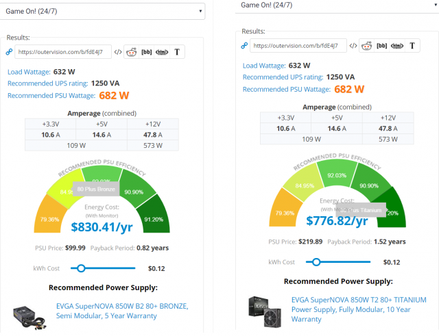Click the BBCode [bb] icon in left panel
Screen dimensions: 439x336
[x=146, y=52]
